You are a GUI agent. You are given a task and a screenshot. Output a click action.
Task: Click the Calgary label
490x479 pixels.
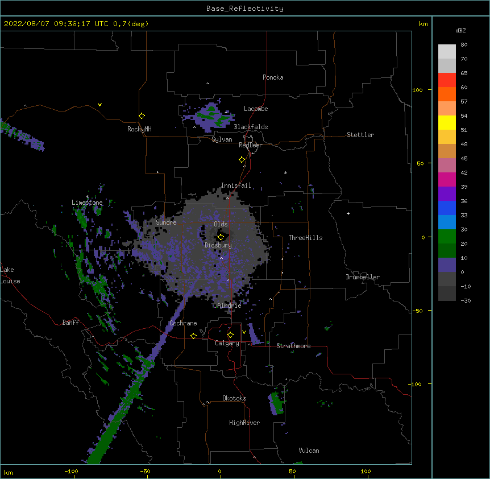click(227, 343)
